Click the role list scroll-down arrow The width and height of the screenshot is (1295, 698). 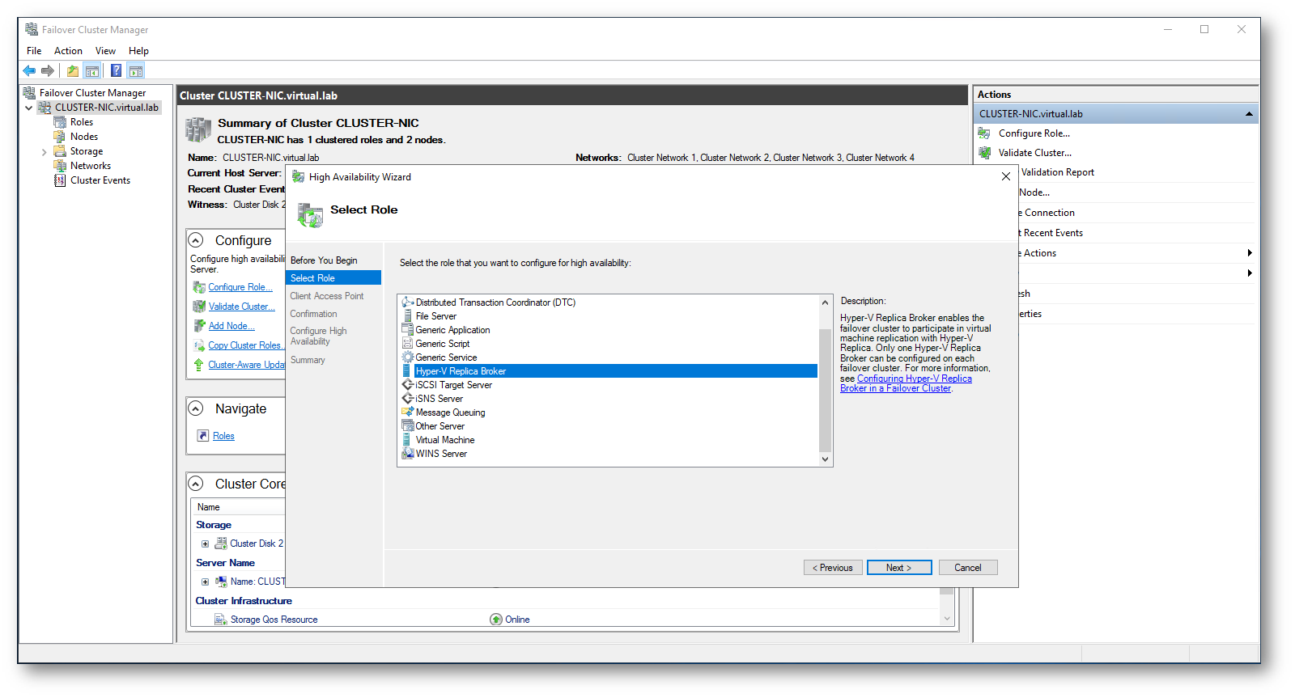(825, 459)
